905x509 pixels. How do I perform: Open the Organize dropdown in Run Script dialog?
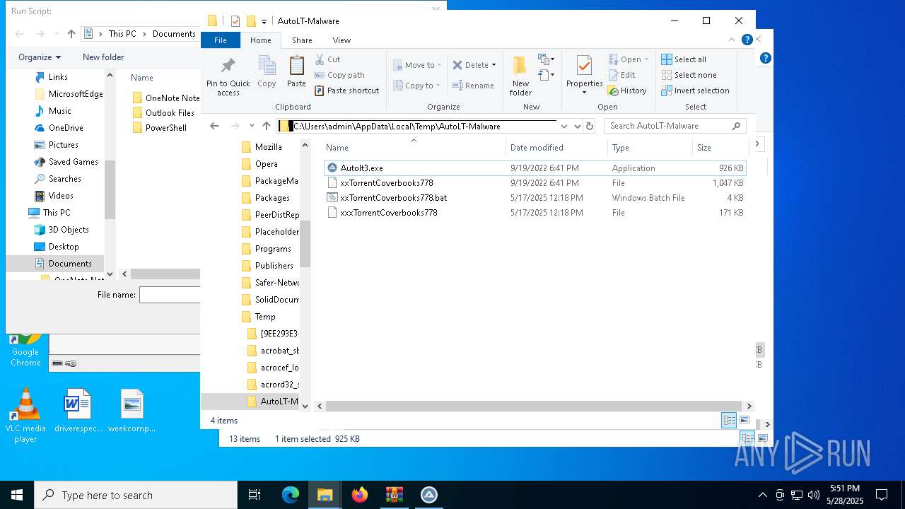pyautogui.click(x=40, y=57)
